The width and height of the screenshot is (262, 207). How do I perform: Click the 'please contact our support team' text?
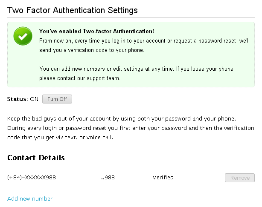pos(80,78)
